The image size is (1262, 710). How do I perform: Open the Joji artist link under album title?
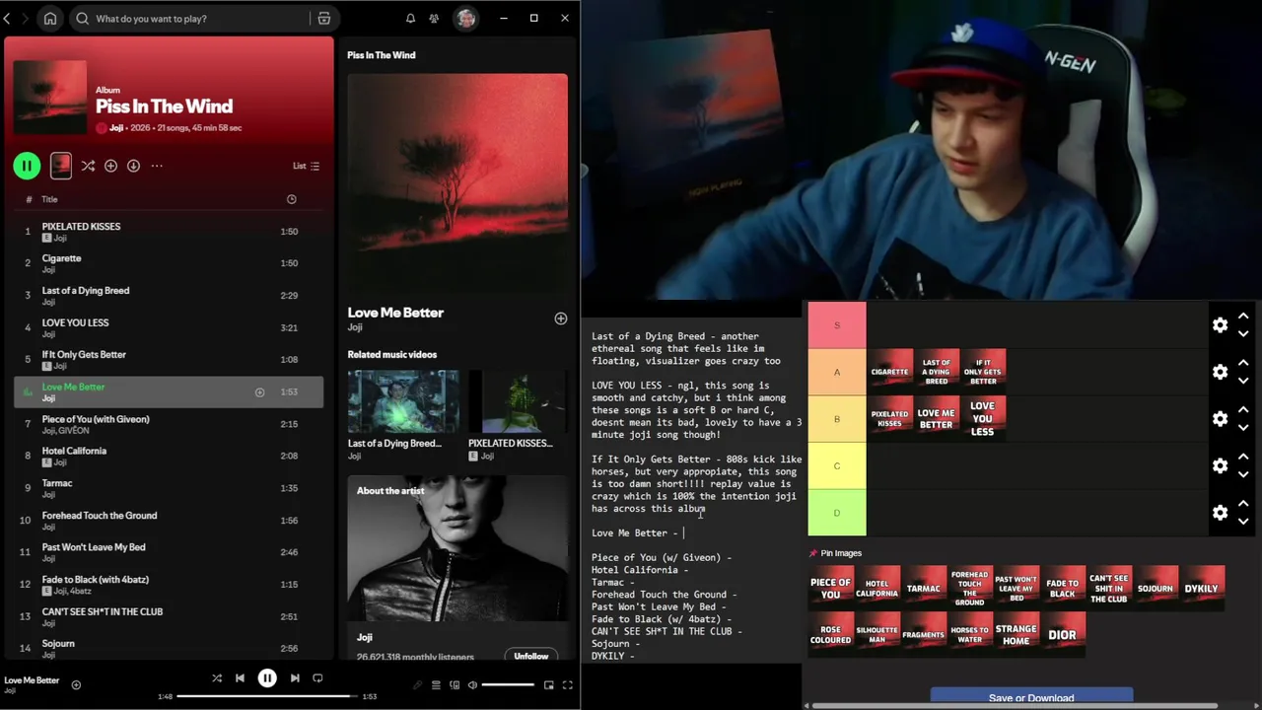click(116, 128)
